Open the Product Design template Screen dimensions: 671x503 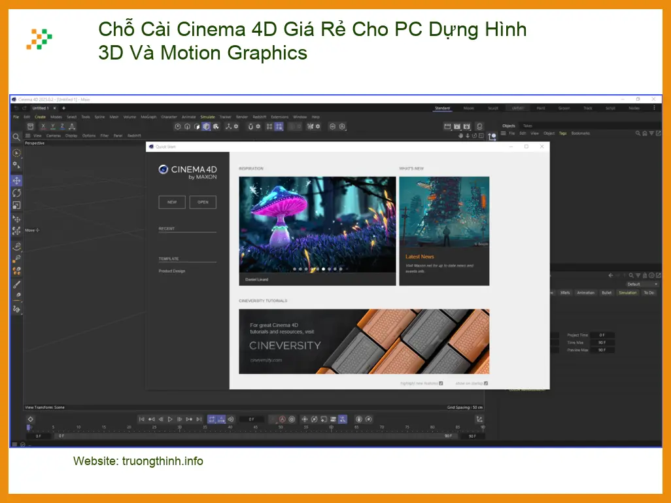172,271
